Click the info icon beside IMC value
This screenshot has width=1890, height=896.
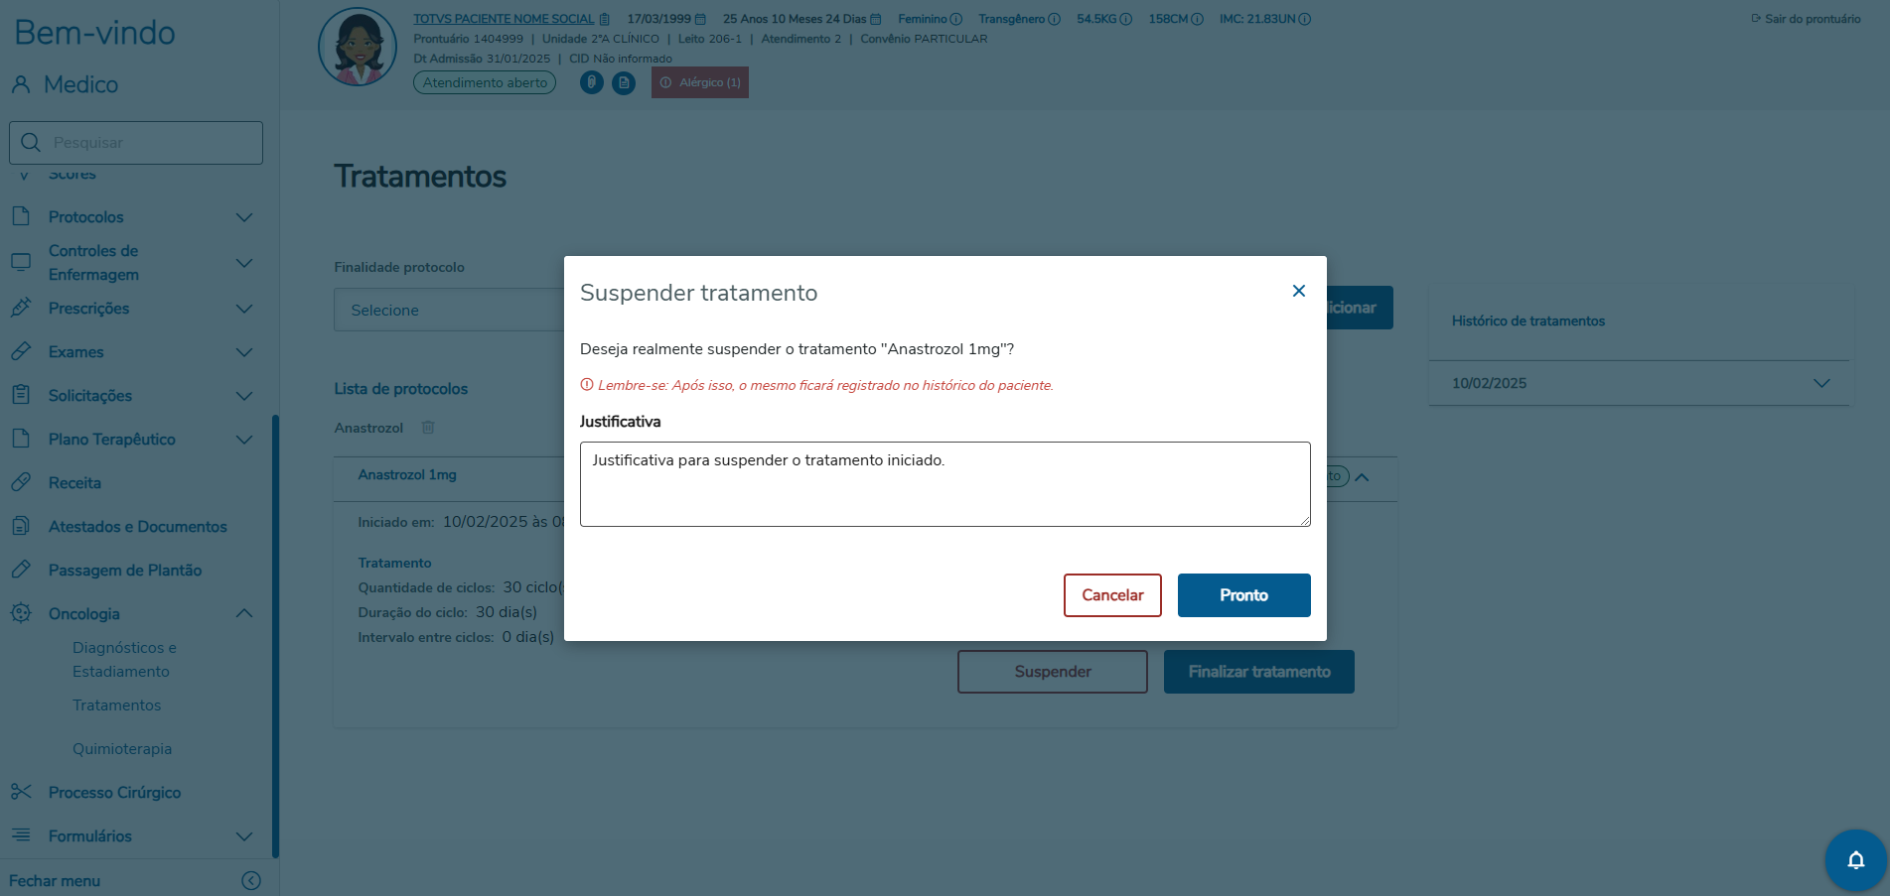[x=1305, y=19]
